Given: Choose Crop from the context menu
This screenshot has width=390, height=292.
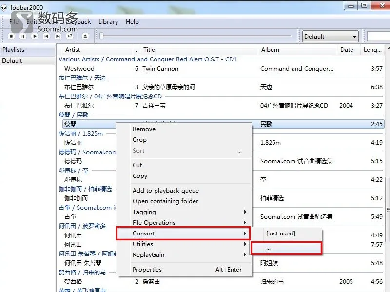Looking at the screenshot, I should pos(184,140).
